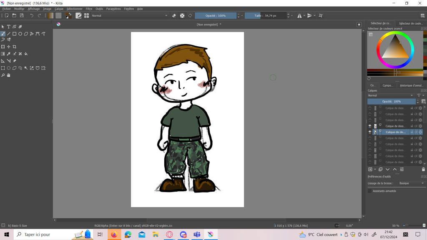Screen dimensions: 427x240
Task: Open Firefox from the Windows taskbar
Action: pyautogui.click(x=114, y=235)
